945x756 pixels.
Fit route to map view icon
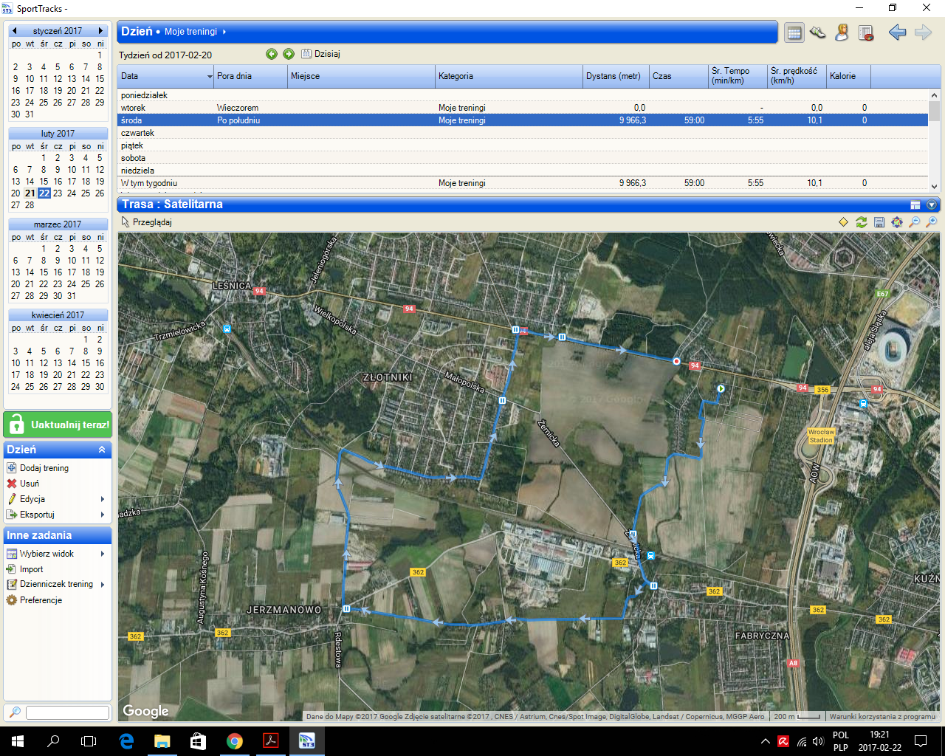tap(897, 222)
